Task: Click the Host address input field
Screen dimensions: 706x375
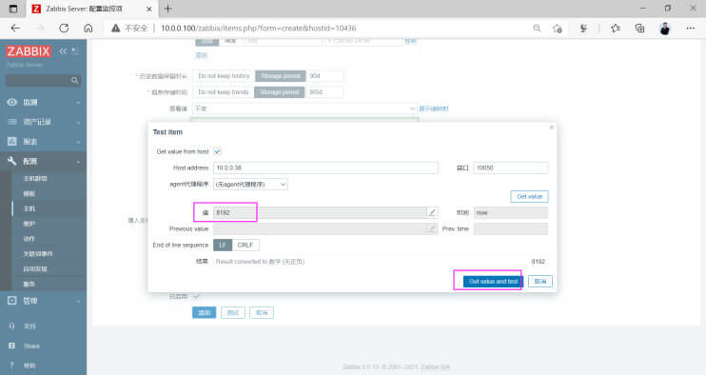Action: pyautogui.click(x=325, y=168)
